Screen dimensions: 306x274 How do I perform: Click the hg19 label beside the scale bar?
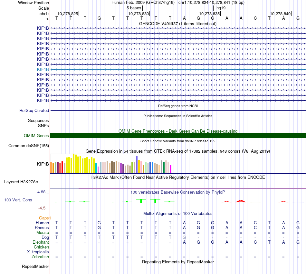[x=221, y=8]
